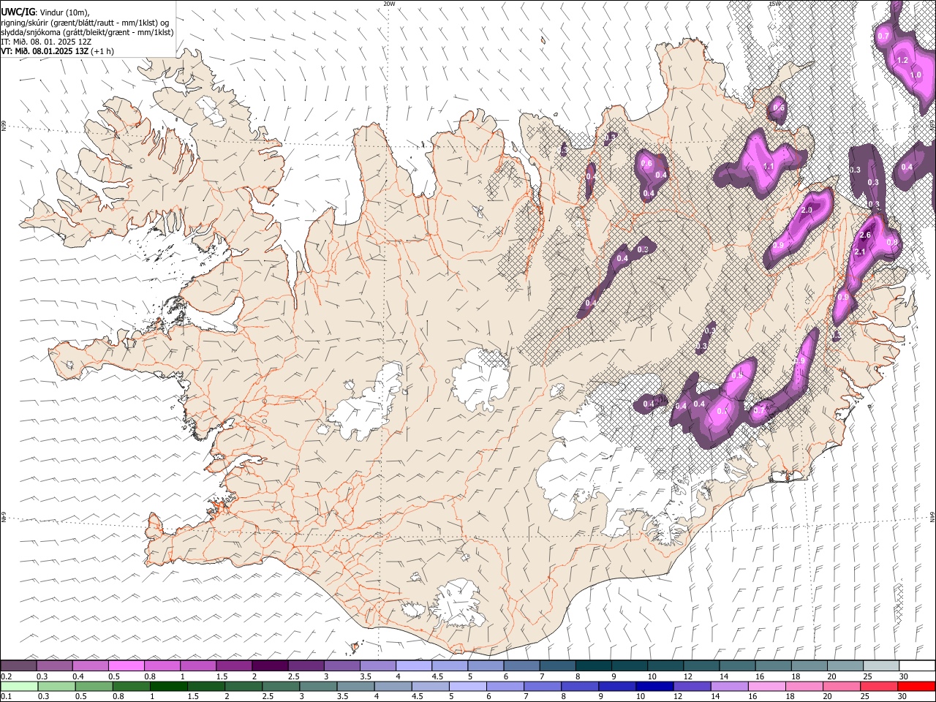Image resolution: width=936 pixels, height=702 pixels.
Task: Click top-scale swatch between 1 and 1.5
Action: tap(198, 665)
